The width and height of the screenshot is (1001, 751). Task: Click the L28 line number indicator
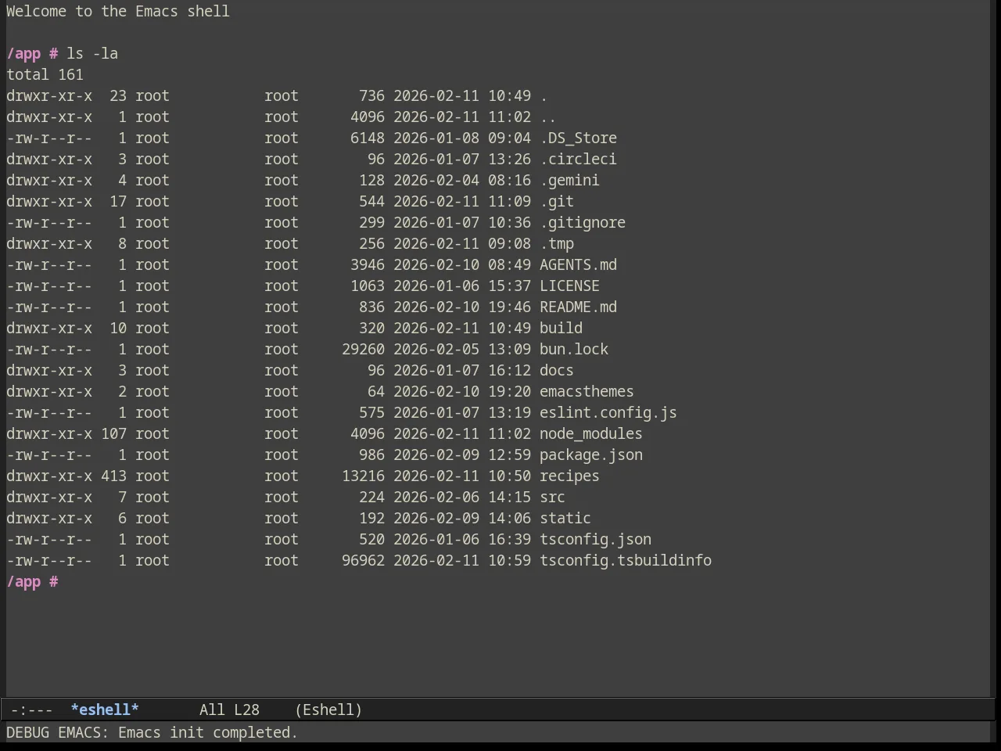[246, 710]
